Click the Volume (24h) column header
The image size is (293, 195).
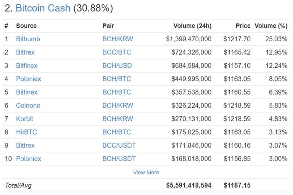[193, 26]
